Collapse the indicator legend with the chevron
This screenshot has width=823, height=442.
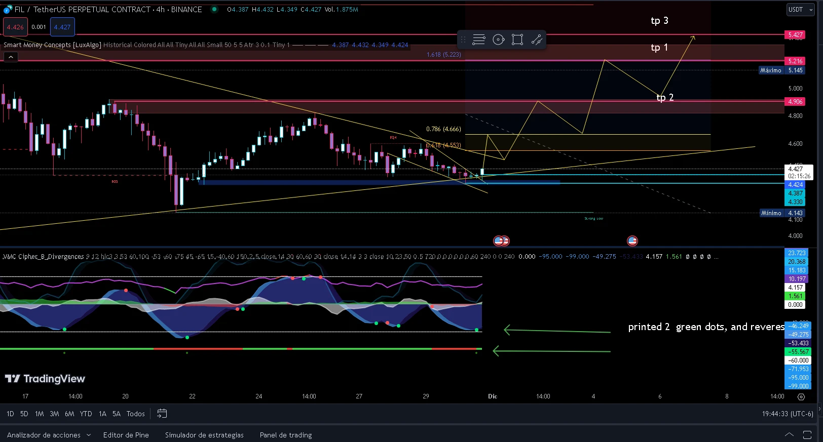pyautogui.click(x=11, y=57)
